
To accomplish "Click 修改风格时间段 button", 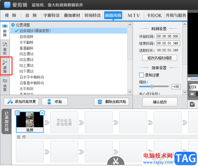I will pyautogui.click(x=159, y=58).
